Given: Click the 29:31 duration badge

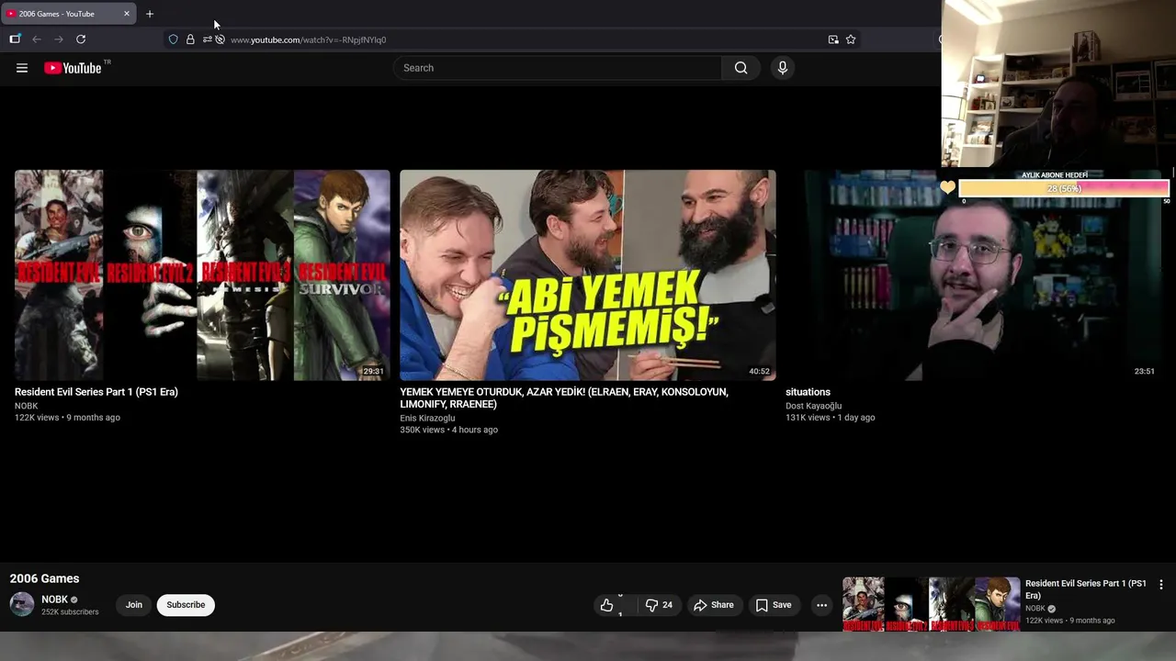Looking at the screenshot, I should (373, 372).
